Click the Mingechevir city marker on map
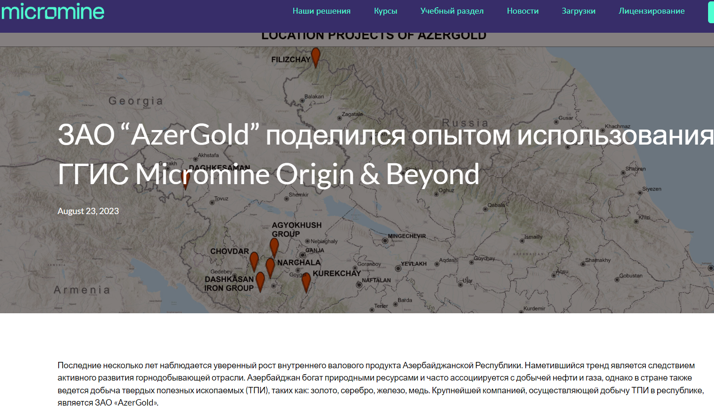Image resolution: width=714 pixels, height=406 pixels. [385, 241]
